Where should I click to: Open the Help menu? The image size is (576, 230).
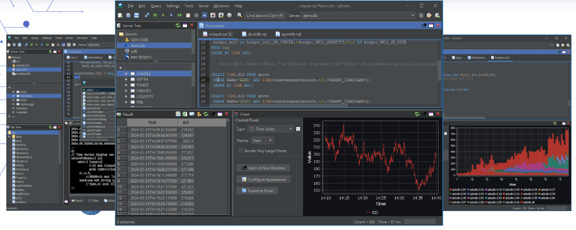pos(238,6)
